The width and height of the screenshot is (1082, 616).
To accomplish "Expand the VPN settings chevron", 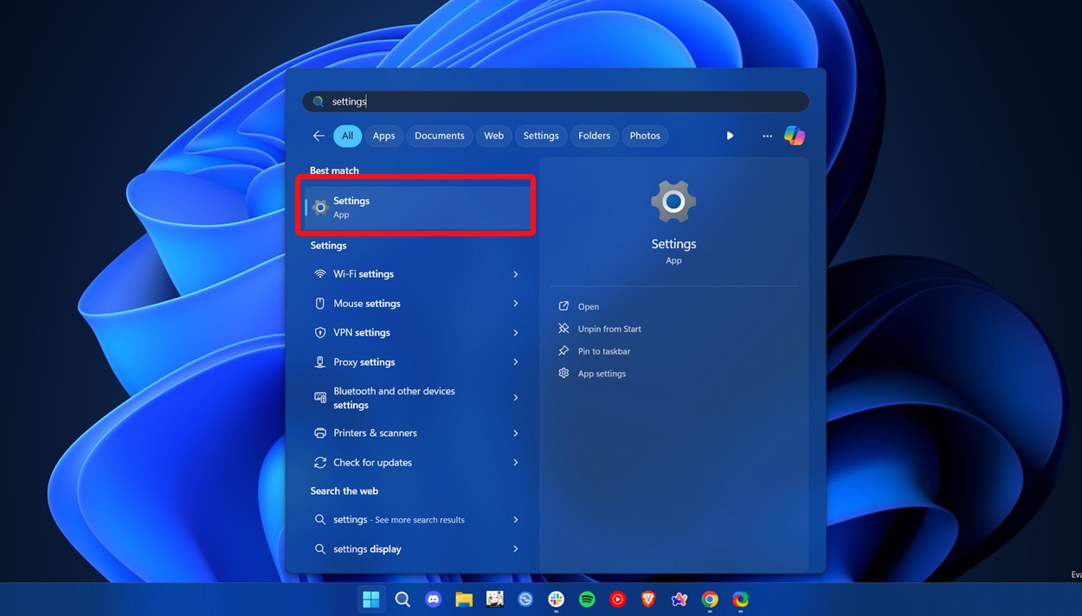I will coord(515,333).
